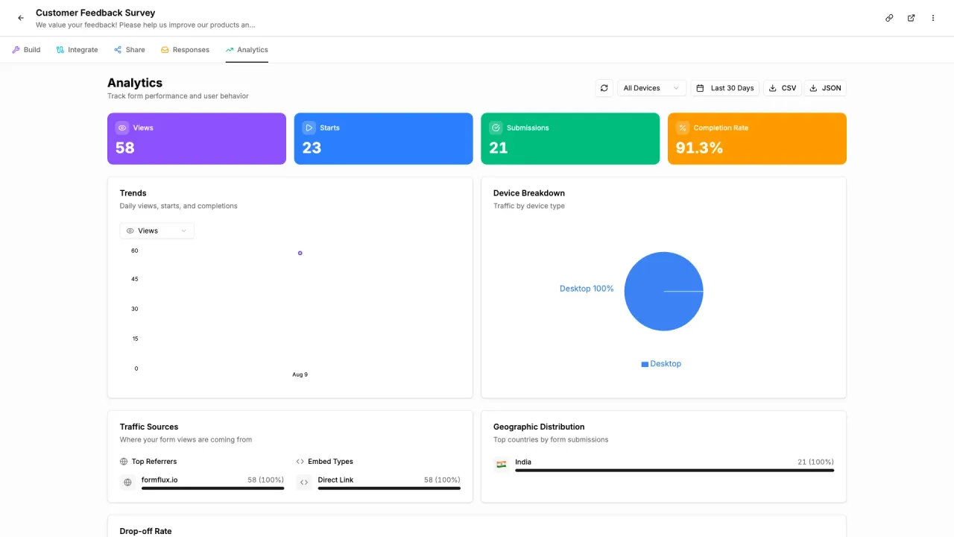This screenshot has height=537, width=954.
Task: Expand the All Devices dropdown
Action: [652, 88]
